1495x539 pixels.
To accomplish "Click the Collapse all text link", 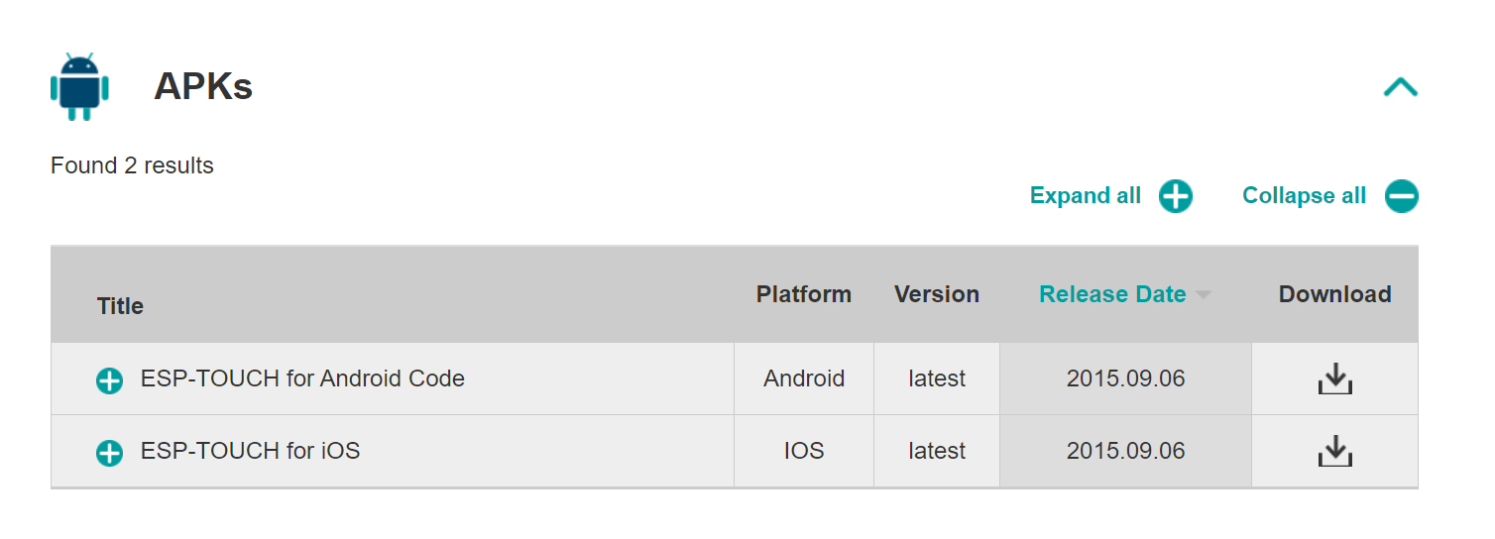I will click(x=1304, y=196).
